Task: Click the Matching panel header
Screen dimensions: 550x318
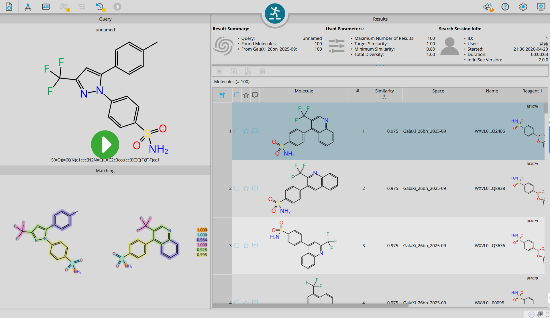Action: click(105, 171)
